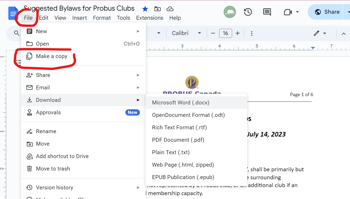Collapse the toolbar with chevron up
The image size is (350, 199).
pos(344,33)
